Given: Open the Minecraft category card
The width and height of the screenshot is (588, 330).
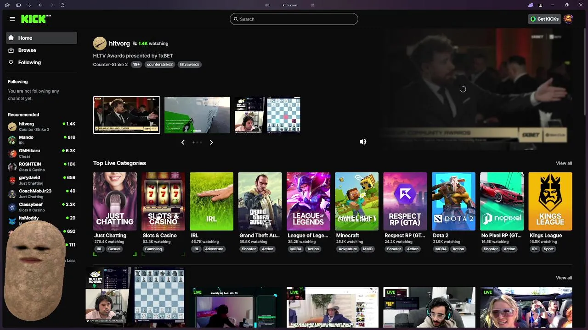Looking at the screenshot, I should click(356, 201).
